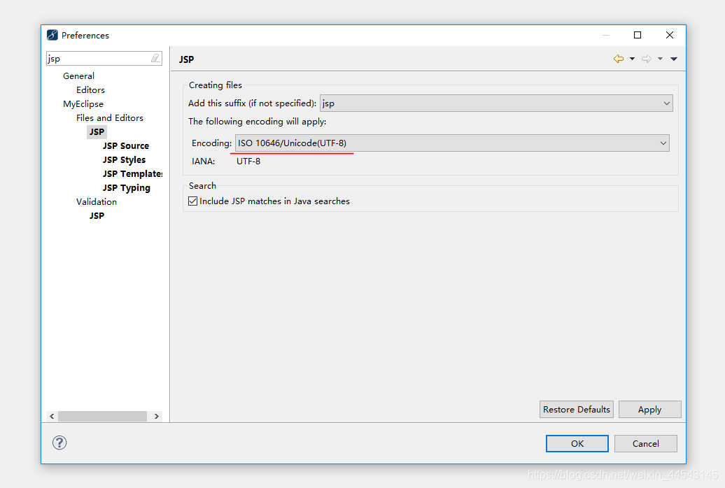Click the tree horizontal scrollbar thumb
This screenshot has height=488, width=725.
(102, 417)
